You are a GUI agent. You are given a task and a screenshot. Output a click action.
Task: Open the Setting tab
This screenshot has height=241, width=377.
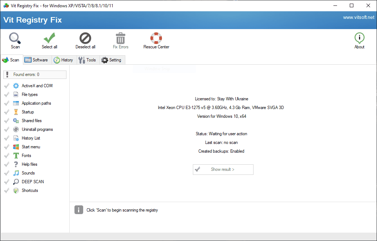point(112,60)
